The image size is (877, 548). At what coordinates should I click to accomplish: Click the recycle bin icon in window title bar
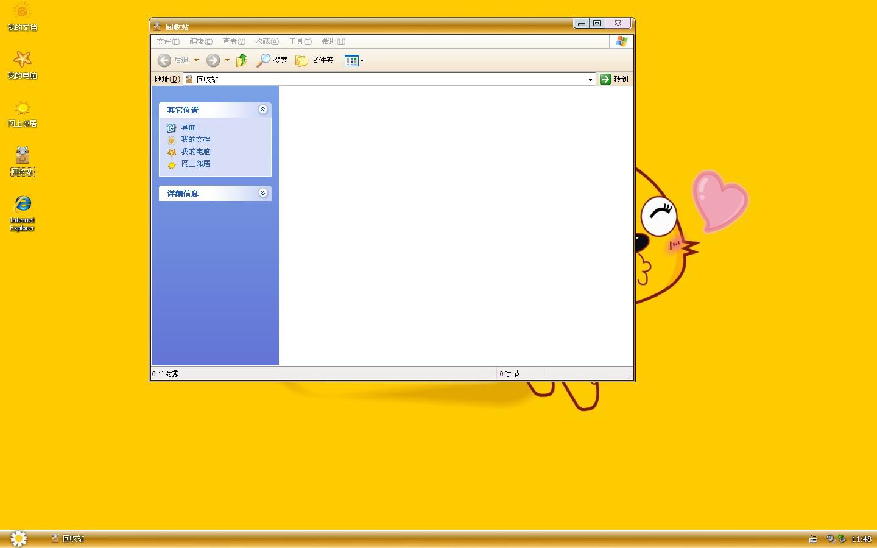tap(157, 27)
